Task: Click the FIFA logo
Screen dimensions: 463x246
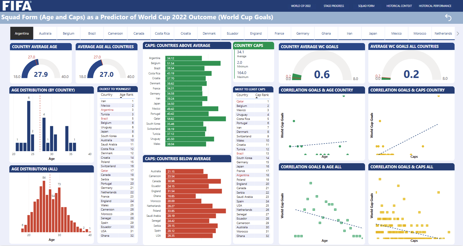Action: pyautogui.click(x=17, y=6)
